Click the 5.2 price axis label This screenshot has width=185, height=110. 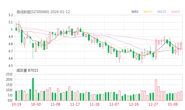tap(10, 15)
